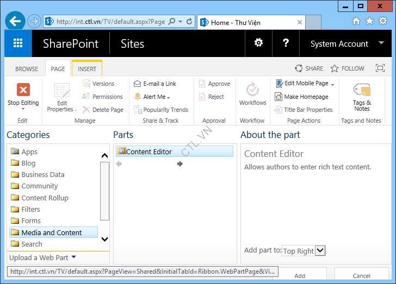Click the Stop Editing icon
The image size is (396, 284).
click(x=23, y=90)
